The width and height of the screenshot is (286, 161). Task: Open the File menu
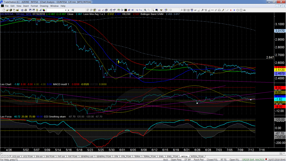[x=7, y=6]
